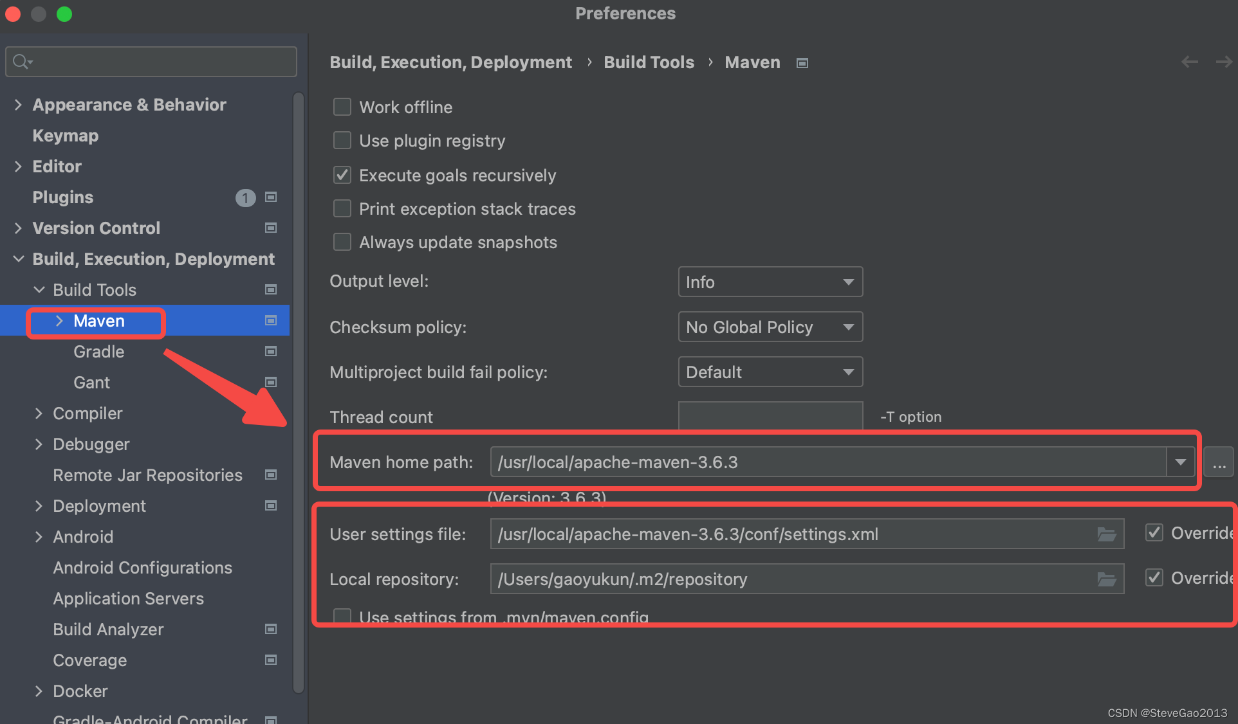
Task: Click the ellipsis browse button for Maven home
Action: (x=1219, y=463)
